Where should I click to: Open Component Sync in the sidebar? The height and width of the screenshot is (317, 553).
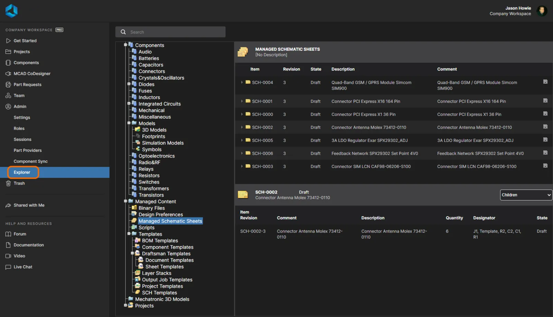(x=30, y=161)
